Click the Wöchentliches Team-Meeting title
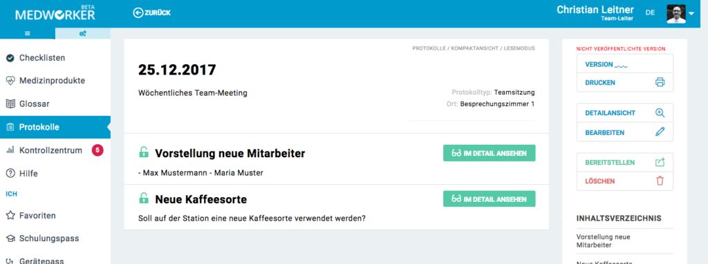This screenshot has width=708, height=264. [x=193, y=93]
